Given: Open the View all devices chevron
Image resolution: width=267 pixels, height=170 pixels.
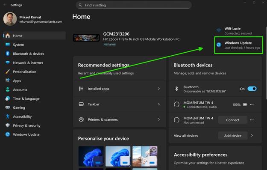Looking at the screenshot, I should click(x=252, y=136).
